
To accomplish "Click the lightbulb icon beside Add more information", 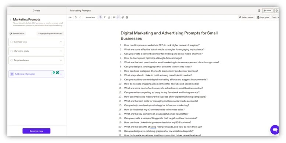I will tap(12, 74).
